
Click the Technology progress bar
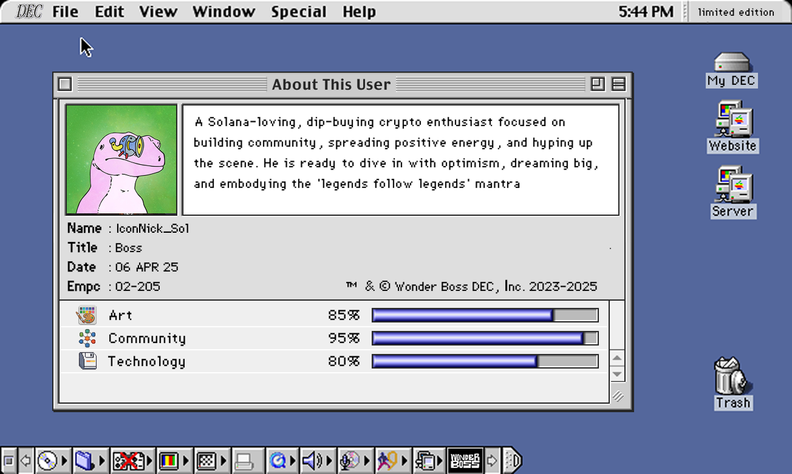(485, 361)
